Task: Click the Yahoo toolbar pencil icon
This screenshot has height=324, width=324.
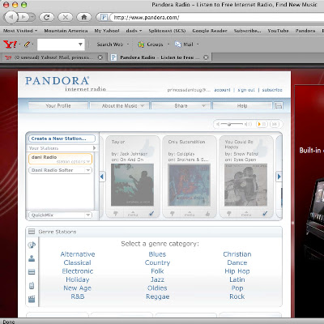Action: (27, 45)
